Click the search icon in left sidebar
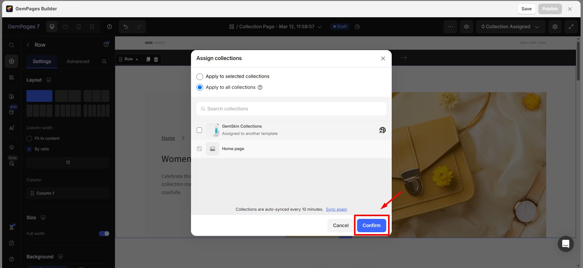Viewport: 583px width, 268px height. 12,45
